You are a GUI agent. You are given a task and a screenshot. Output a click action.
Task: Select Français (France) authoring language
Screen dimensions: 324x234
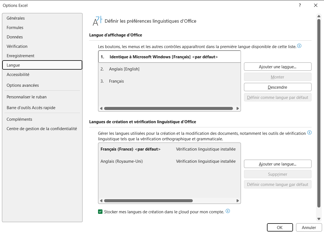pos(169,149)
